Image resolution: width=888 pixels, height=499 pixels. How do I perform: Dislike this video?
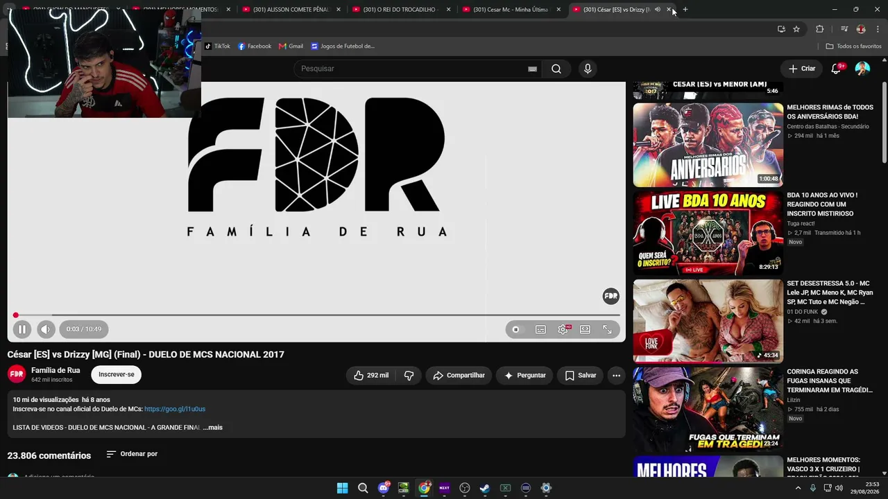point(409,376)
